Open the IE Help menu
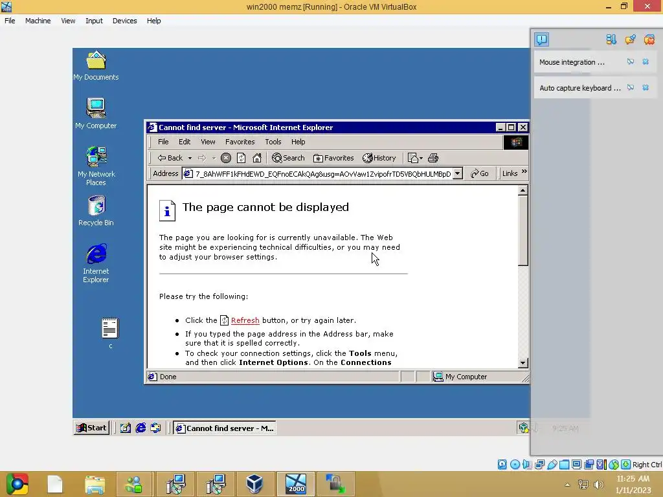 pos(298,142)
